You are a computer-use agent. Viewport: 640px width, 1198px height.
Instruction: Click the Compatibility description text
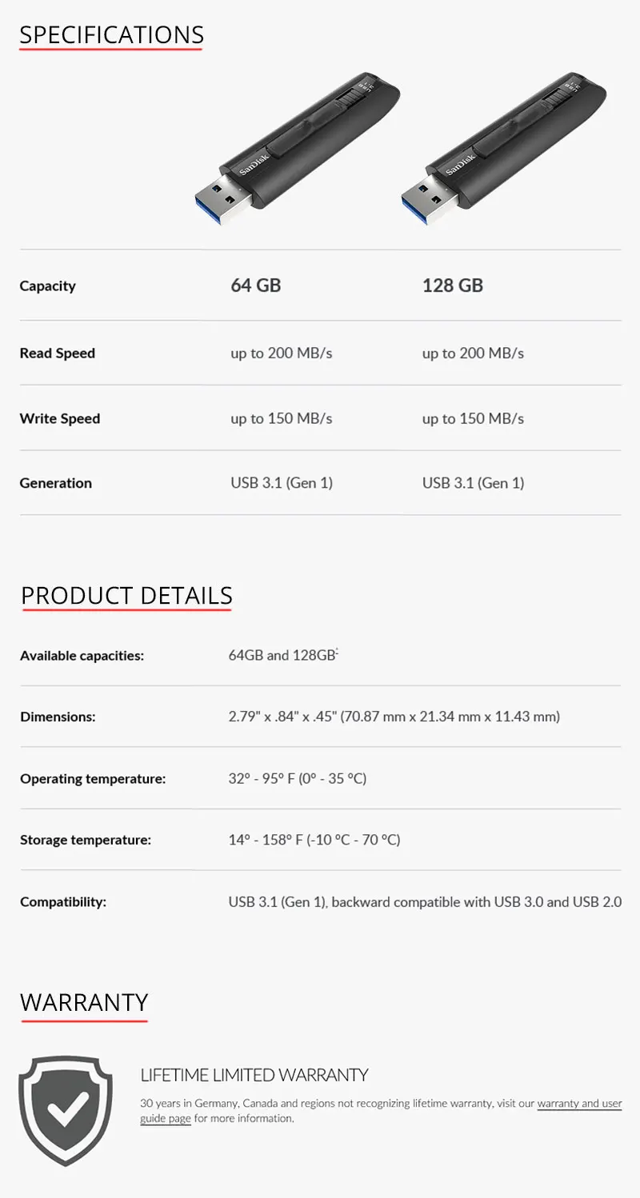(425, 902)
